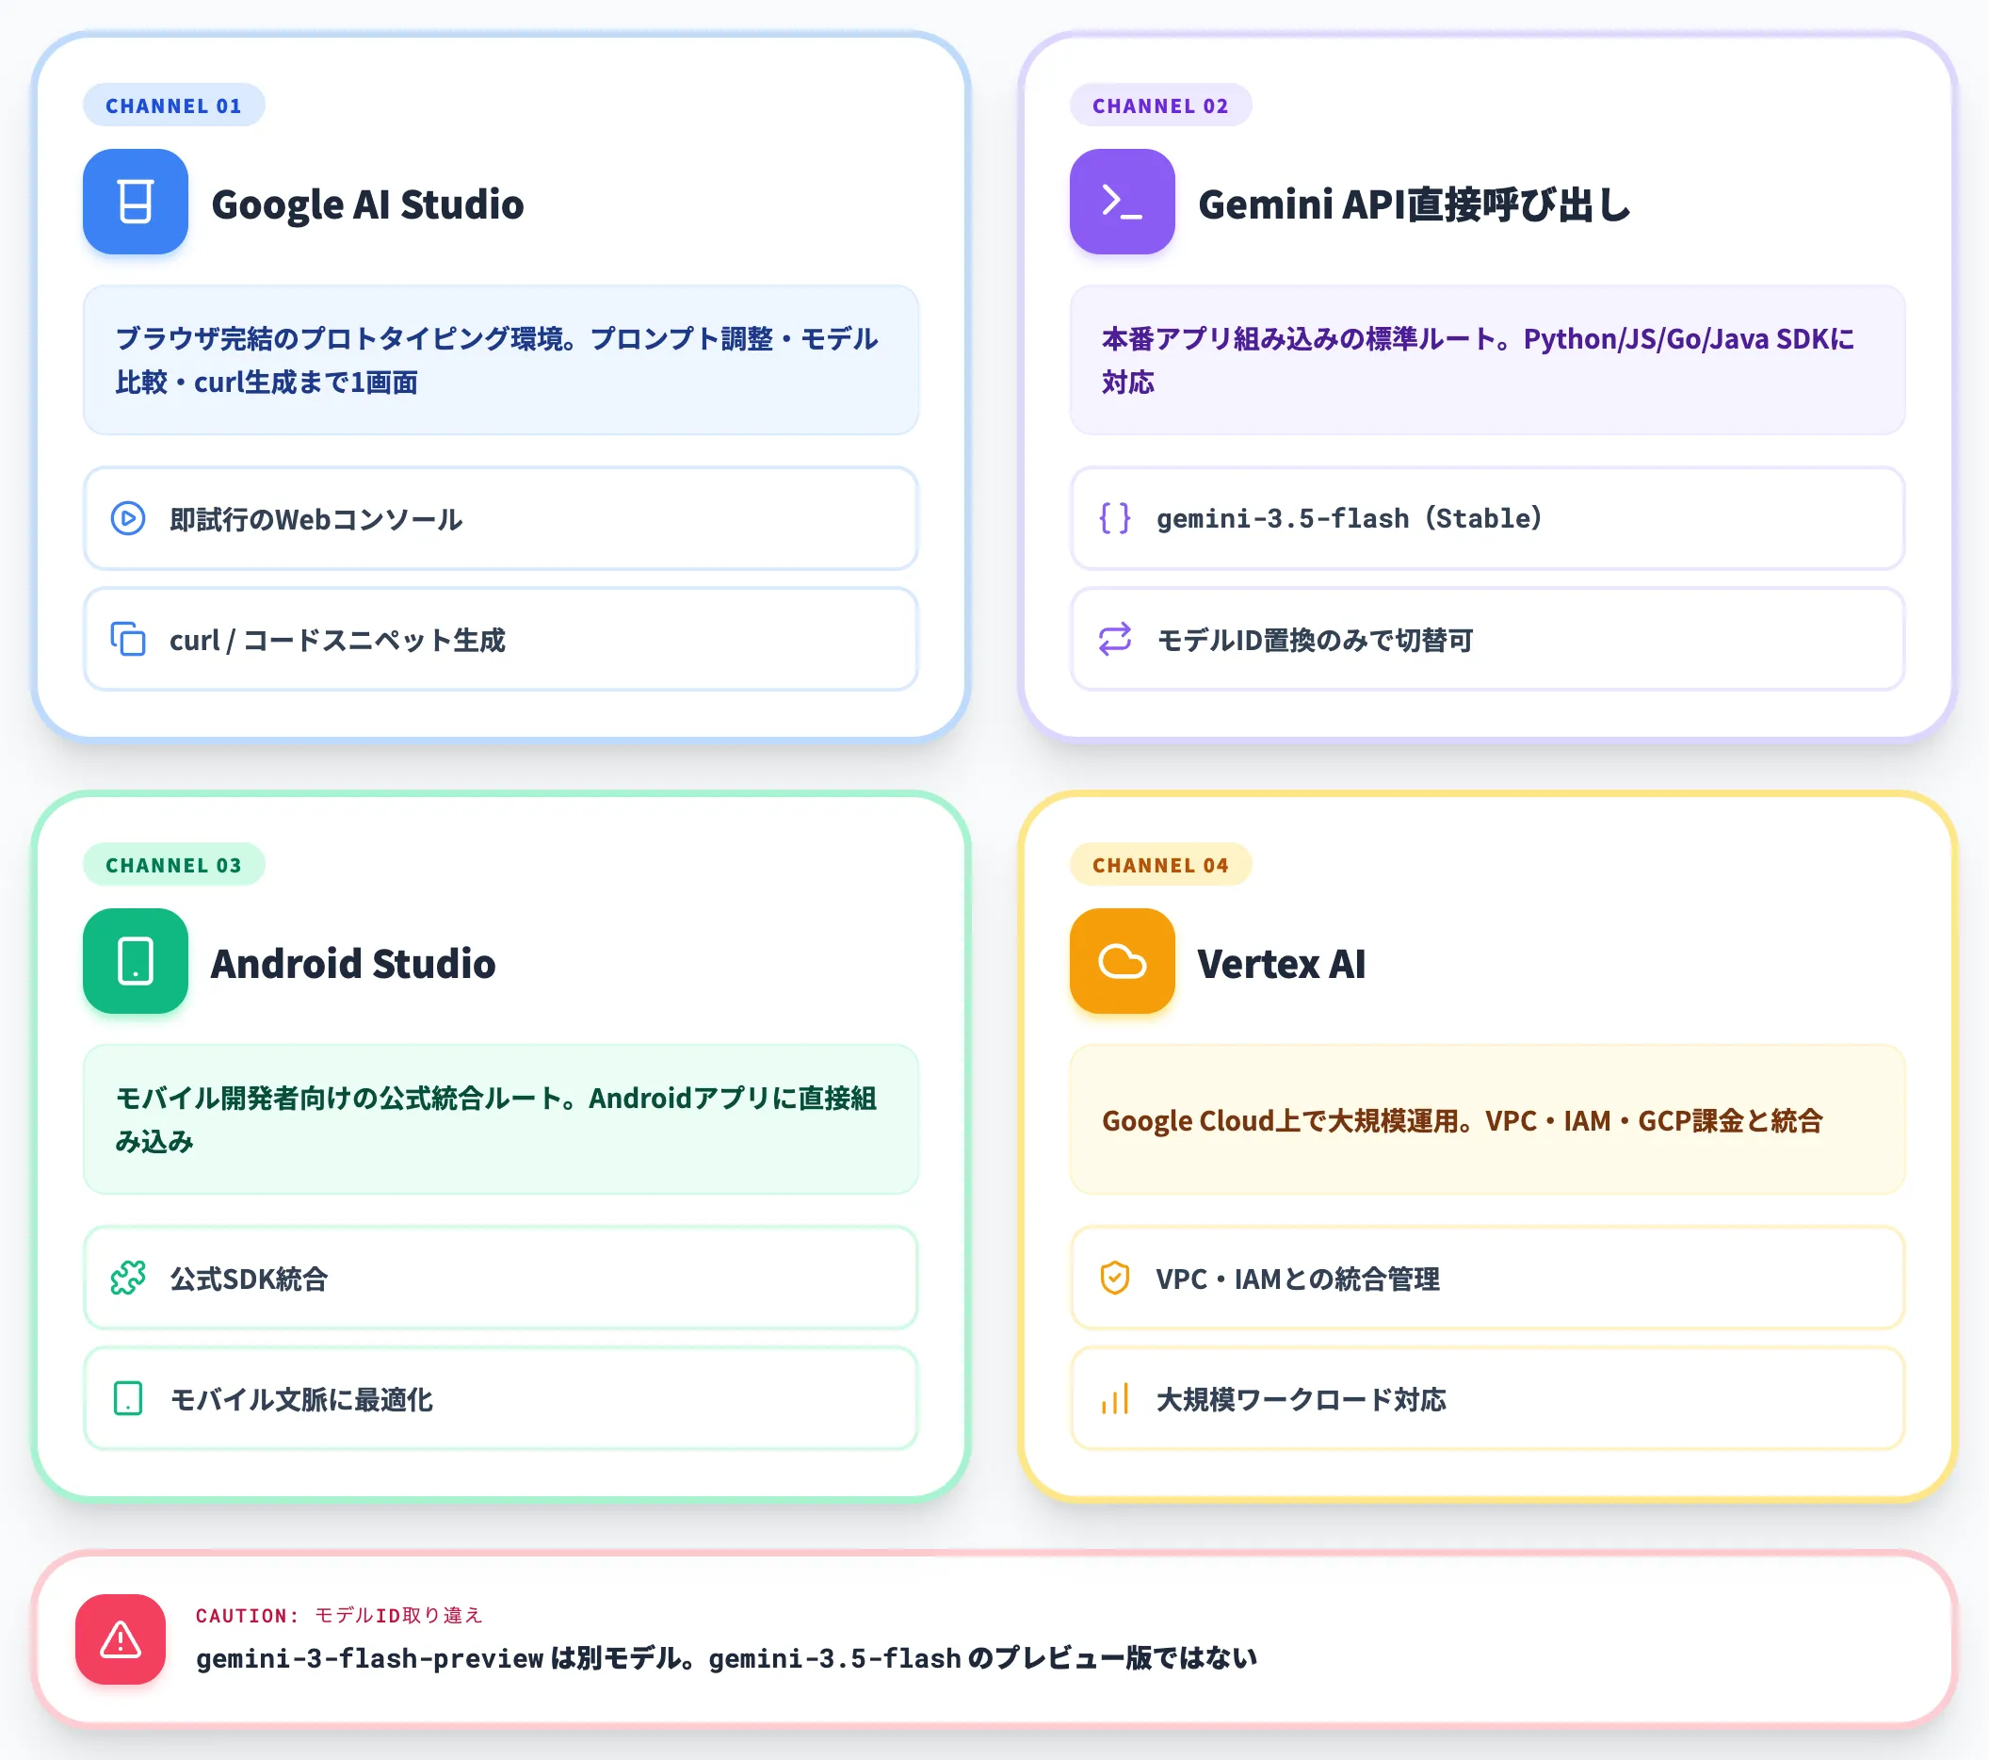Click the モバイル開発者向けの公式統合ルート description box
Viewport: 1989px width, 1760px height.
pyautogui.click(x=501, y=1119)
